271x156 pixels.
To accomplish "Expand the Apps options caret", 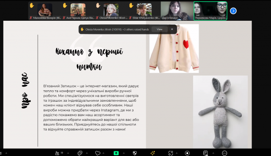I will pyautogui.click(x=177, y=153).
